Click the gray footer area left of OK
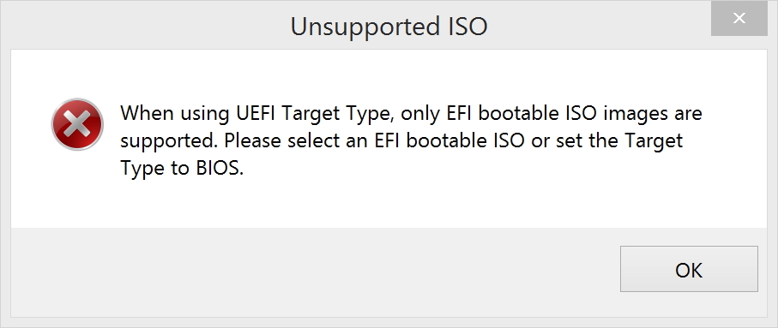 [x=312, y=271]
